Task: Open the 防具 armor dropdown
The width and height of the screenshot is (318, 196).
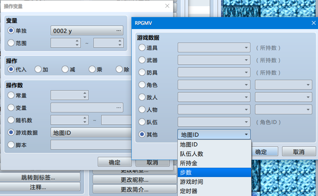Action: coord(214,72)
